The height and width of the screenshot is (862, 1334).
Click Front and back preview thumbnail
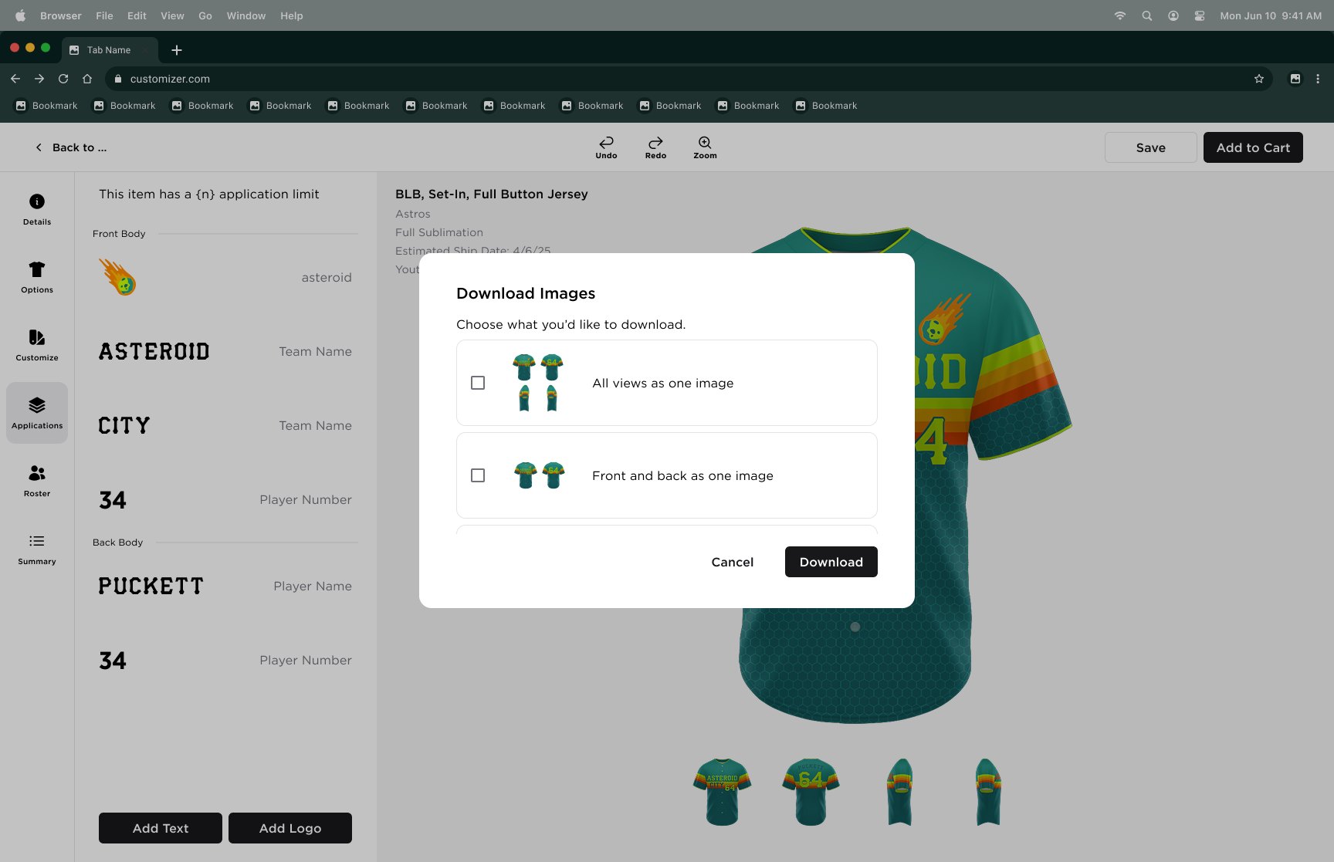pyautogui.click(x=539, y=475)
